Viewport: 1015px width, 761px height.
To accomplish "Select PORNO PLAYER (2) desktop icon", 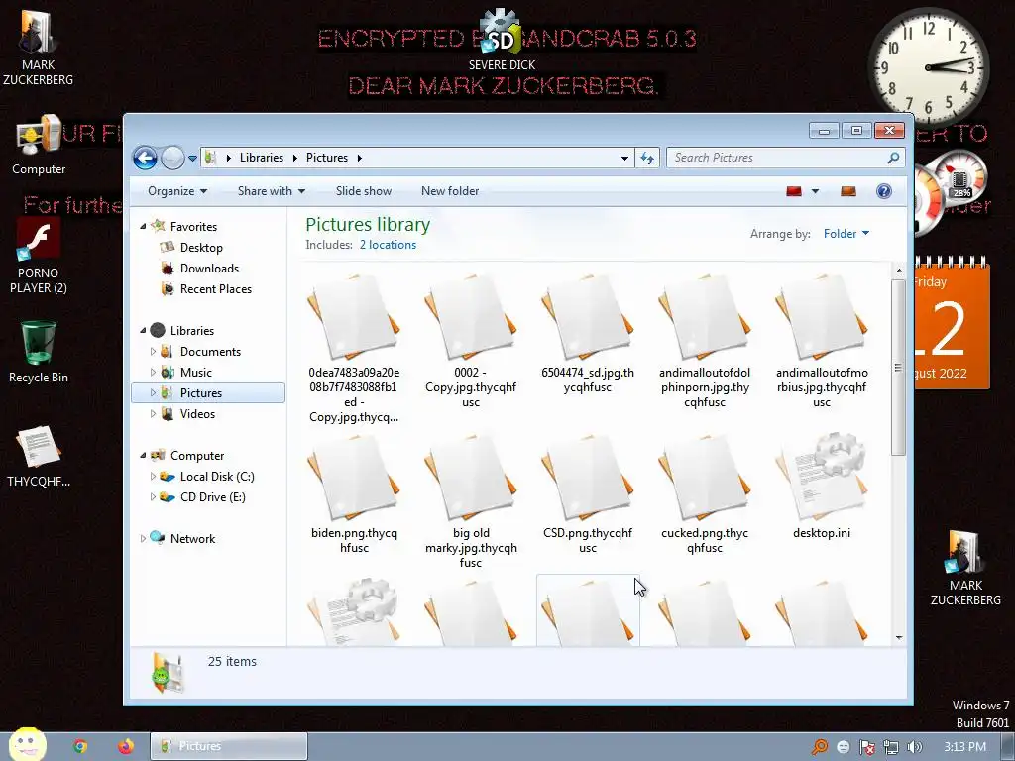I will (x=39, y=257).
